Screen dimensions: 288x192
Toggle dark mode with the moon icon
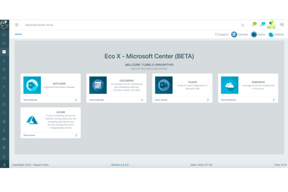click(x=243, y=25)
